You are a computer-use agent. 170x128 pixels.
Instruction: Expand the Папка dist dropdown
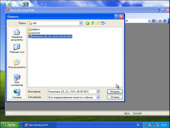[81, 23]
